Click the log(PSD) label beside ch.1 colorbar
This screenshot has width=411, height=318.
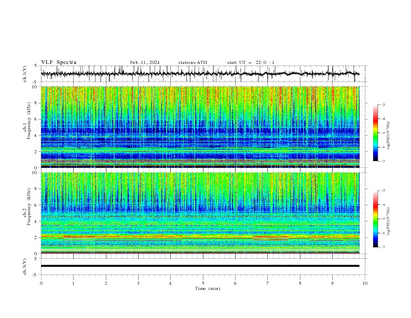(x=389, y=136)
